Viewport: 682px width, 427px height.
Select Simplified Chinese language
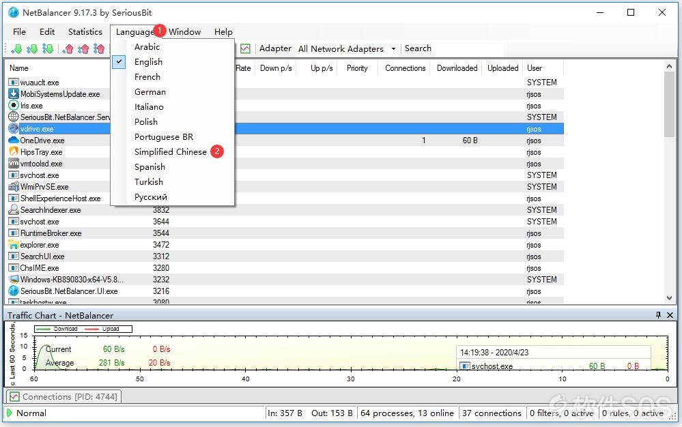pyautogui.click(x=171, y=151)
